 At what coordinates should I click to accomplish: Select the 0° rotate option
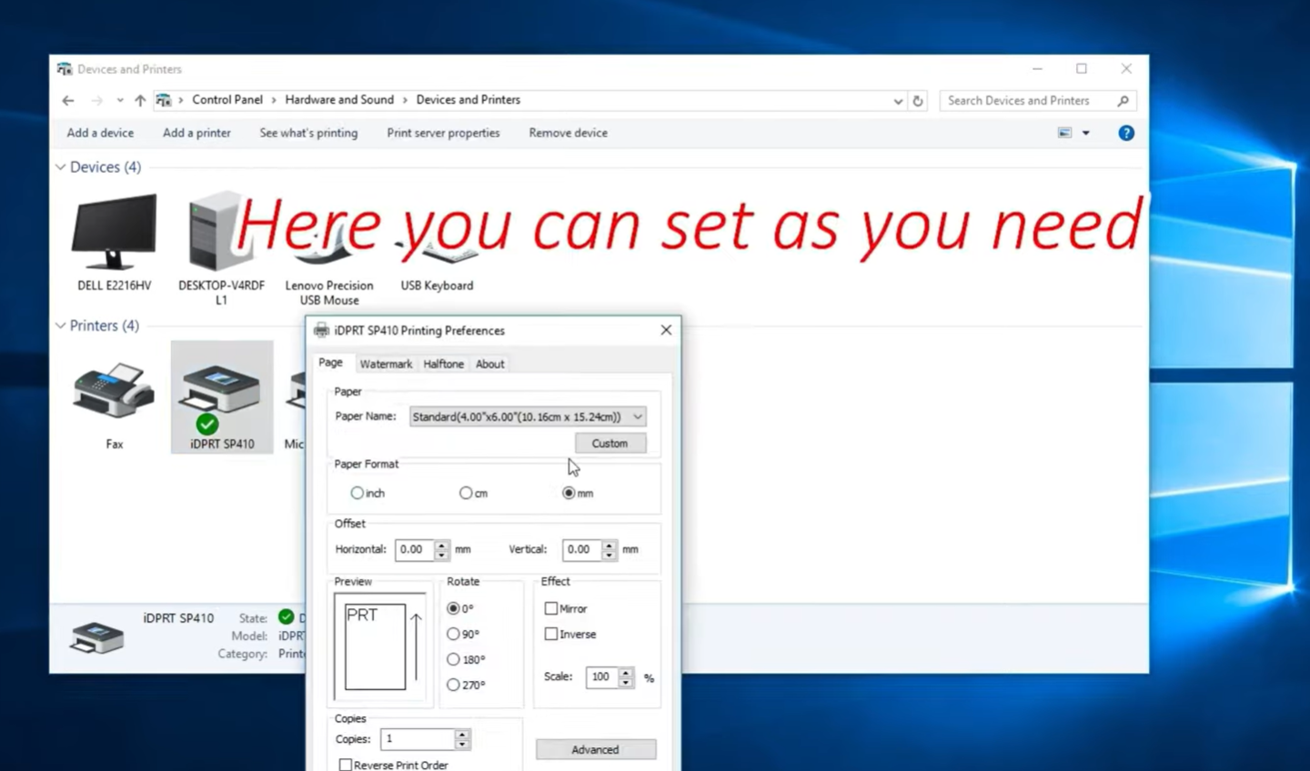[x=453, y=608]
